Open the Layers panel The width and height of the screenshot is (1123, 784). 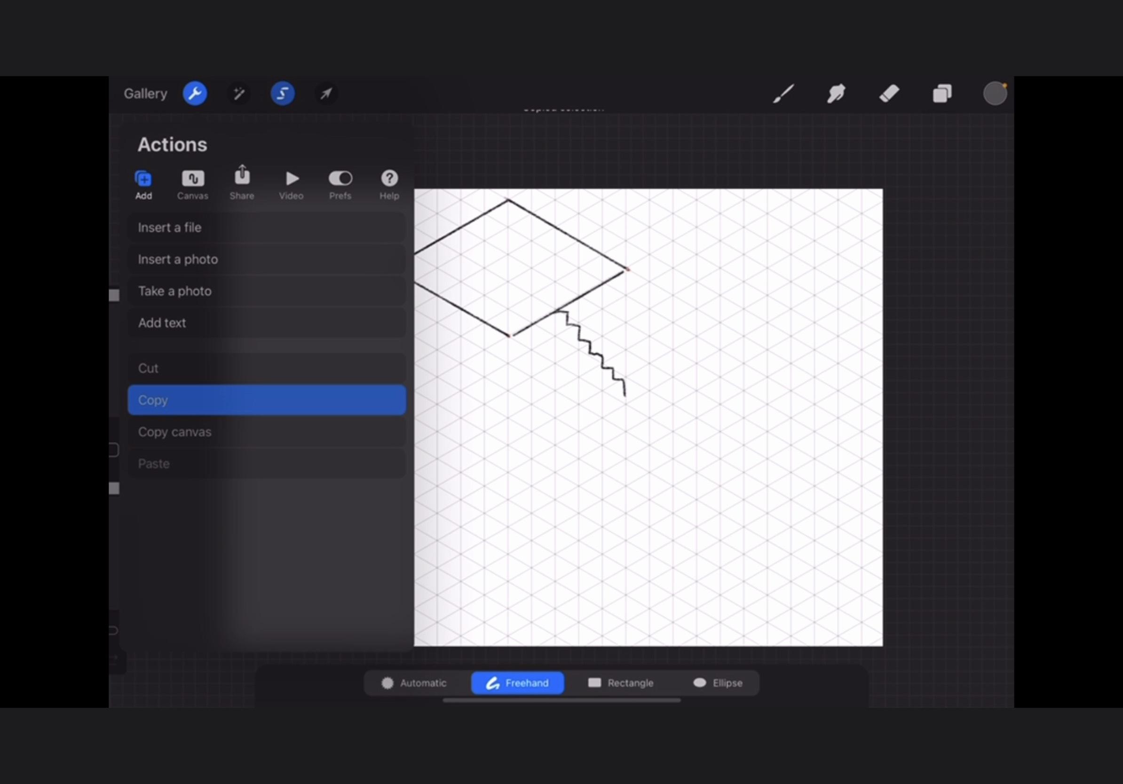(x=941, y=93)
